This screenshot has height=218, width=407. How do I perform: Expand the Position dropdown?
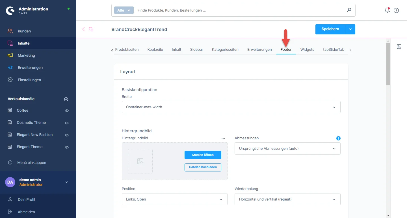[174, 199]
